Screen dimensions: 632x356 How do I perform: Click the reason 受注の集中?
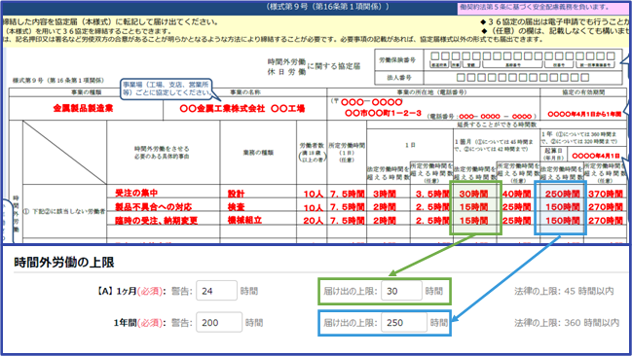tap(136, 193)
